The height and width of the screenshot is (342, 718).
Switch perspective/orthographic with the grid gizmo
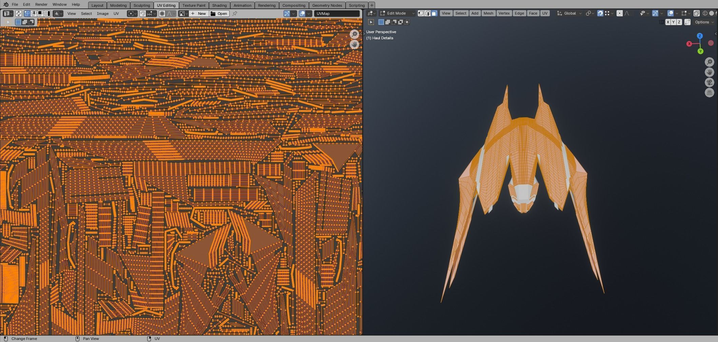coord(710,93)
